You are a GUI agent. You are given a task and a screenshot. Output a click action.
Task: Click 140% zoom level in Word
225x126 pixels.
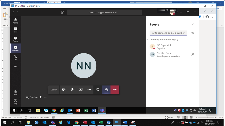[x=221, y=117]
